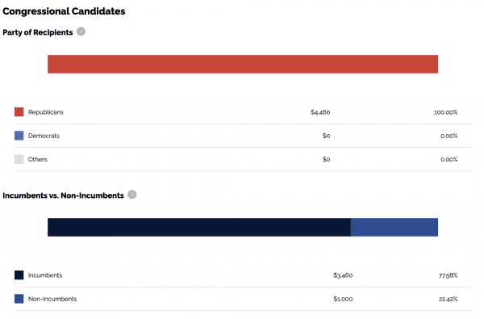The image size is (484, 319).
Task: Click the $3,460 Incumbents amount
Action: [x=343, y=275]
